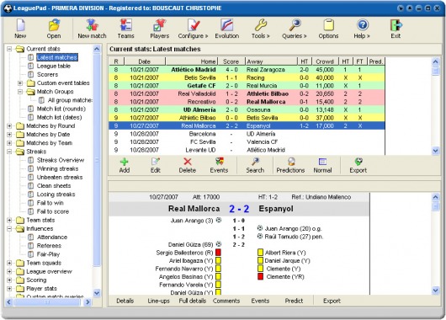Viewport: 446px width, 320px height.
Task: Switch to the Line-ups tab
Action: pos(158,301)
